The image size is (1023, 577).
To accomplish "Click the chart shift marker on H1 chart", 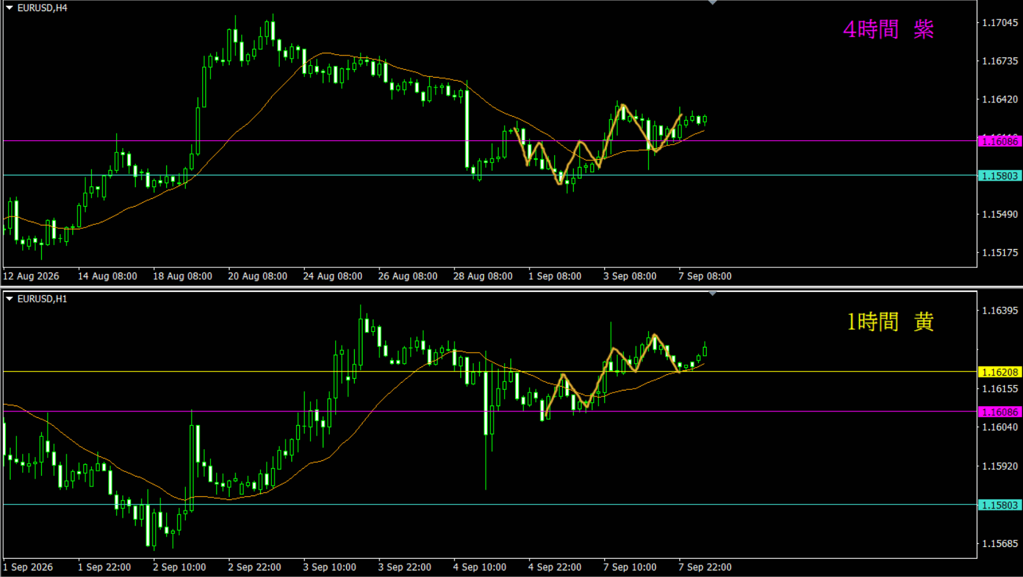I will click(713, 294).
